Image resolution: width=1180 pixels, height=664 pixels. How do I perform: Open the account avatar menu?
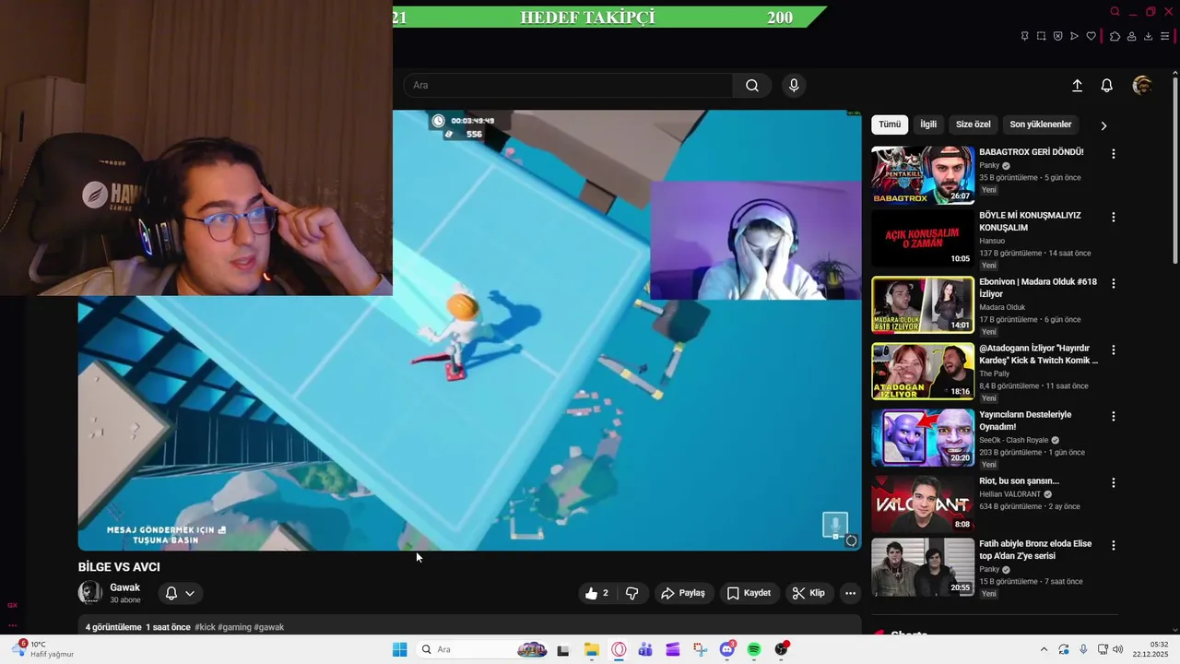(1142, 86)
